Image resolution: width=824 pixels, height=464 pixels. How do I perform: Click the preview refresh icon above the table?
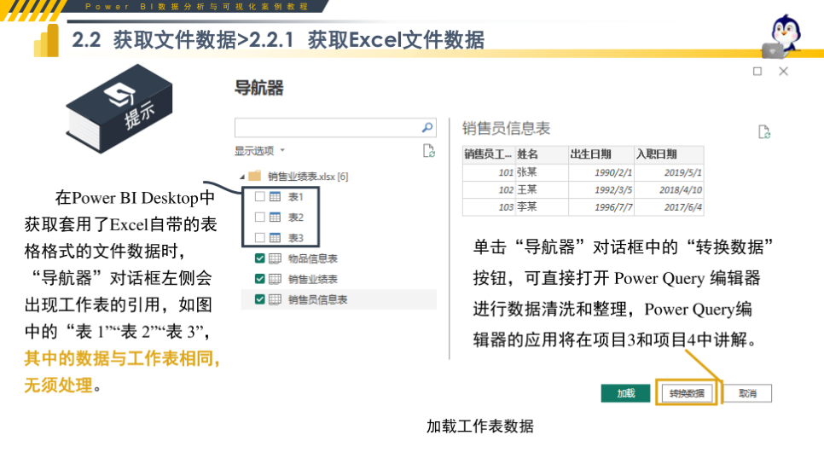(764, 132)
